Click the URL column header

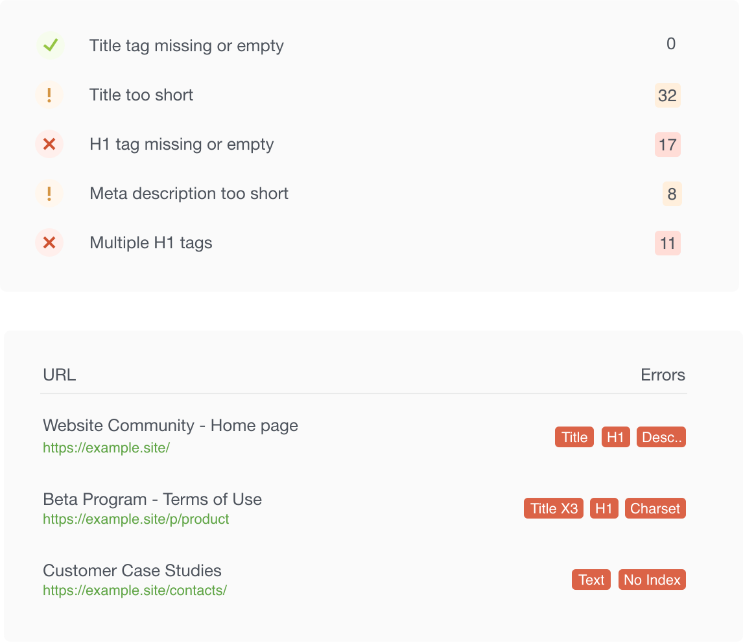coord(59,375)
